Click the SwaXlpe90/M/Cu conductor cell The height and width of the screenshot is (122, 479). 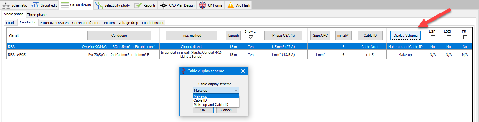tap(119, 47)
